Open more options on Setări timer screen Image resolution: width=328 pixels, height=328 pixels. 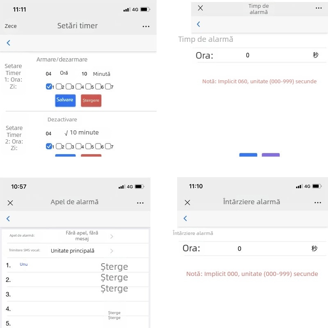pyautogui.click(x=146, y=26)
